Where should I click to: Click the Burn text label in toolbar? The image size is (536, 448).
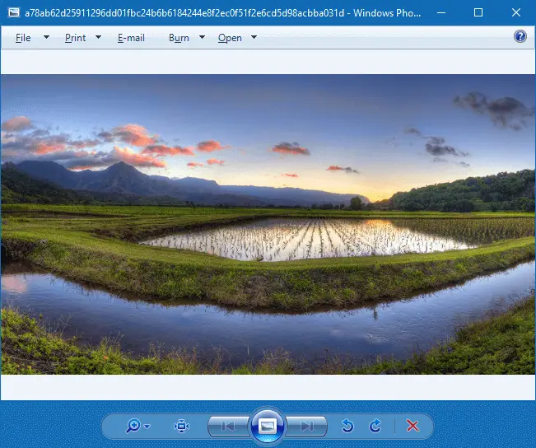[x=179, y=38]
